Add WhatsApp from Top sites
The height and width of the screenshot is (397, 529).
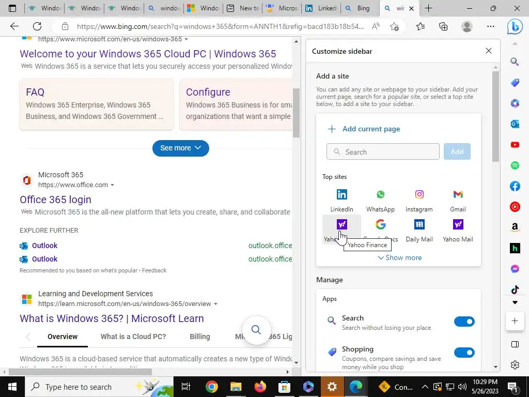pyautogui.click(x=380, y=200)
